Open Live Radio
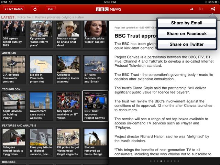 (14, 9)
